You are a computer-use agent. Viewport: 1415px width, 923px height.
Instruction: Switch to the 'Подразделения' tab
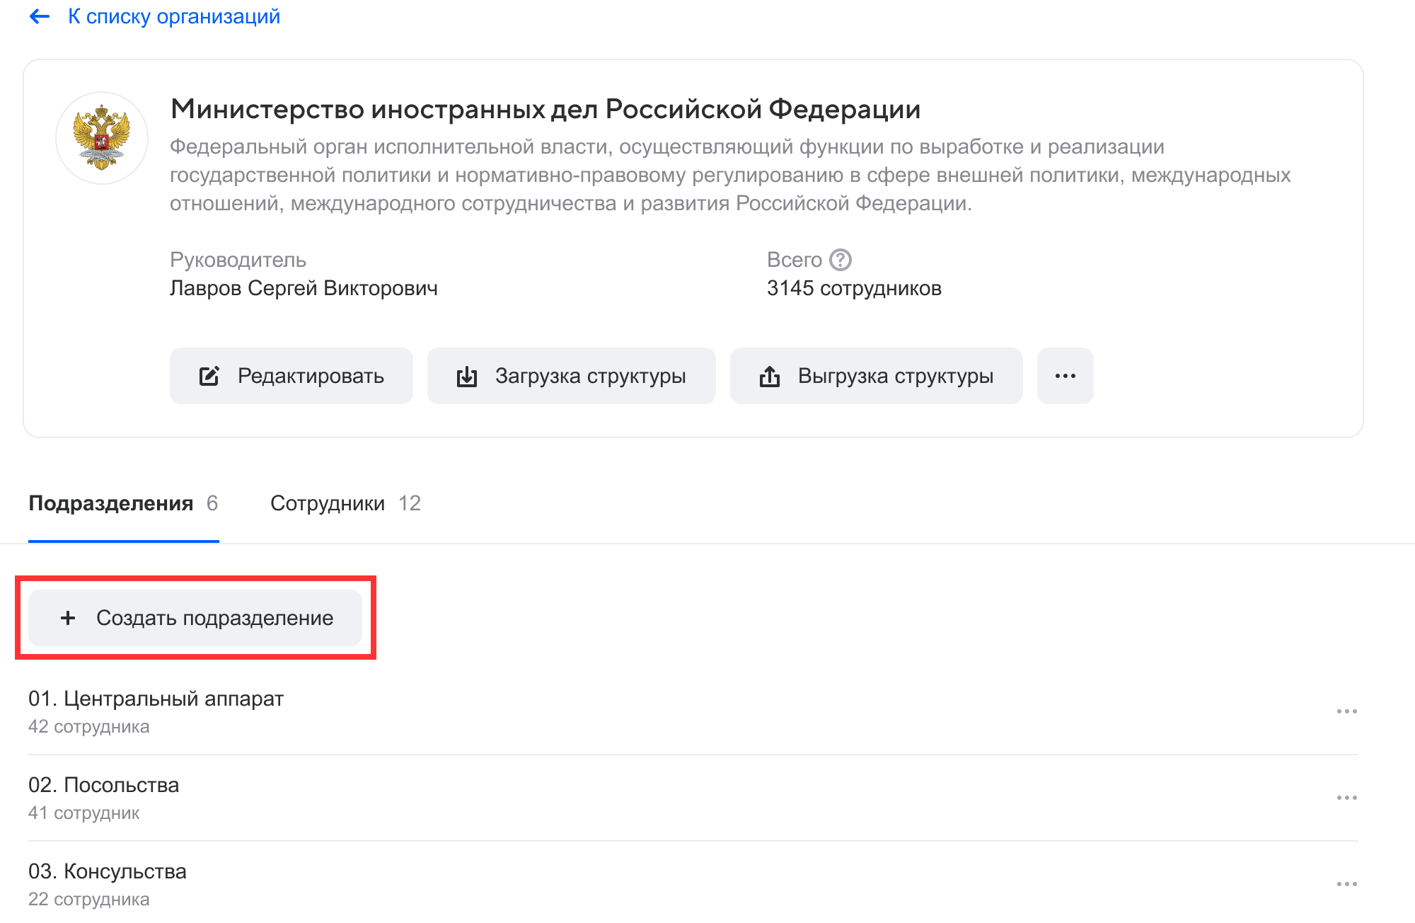pos(111,503)
